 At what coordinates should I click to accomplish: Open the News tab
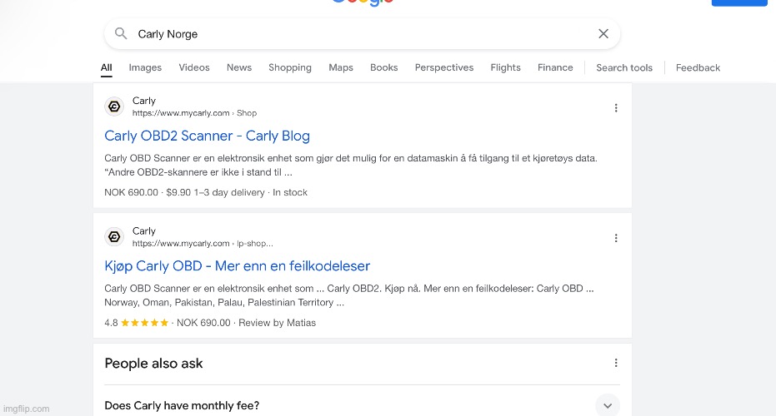click(x=239, y=67)
